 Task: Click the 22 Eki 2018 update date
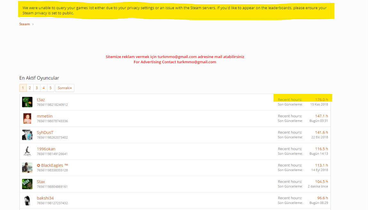click(319, 137)
